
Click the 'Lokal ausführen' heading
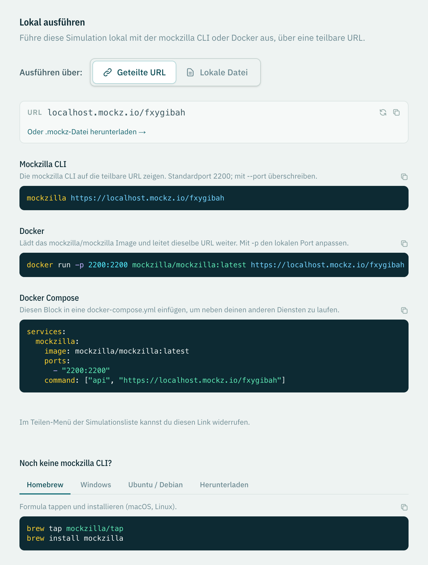(52, 22)
